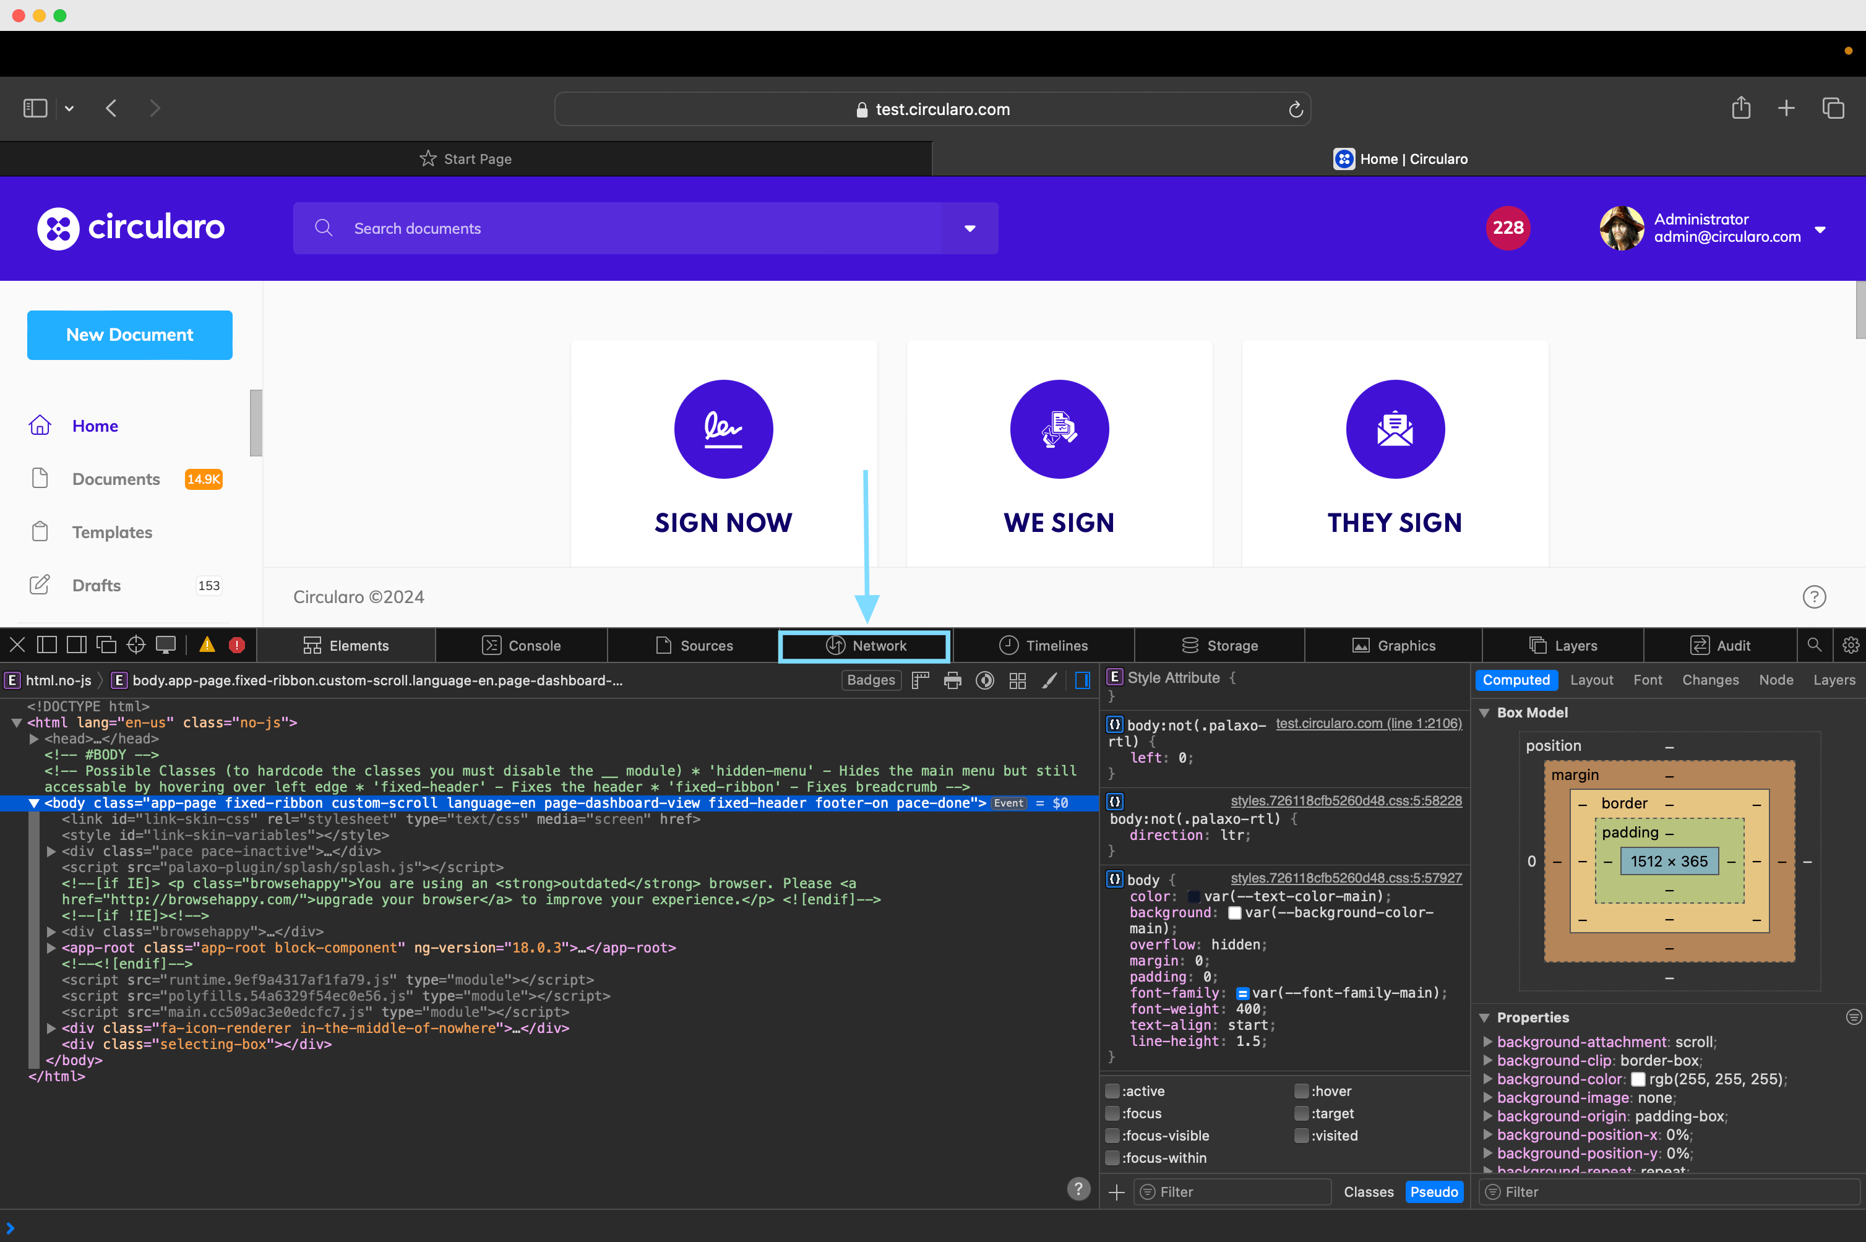This screenshot has height=1242, width=1866.
Task: Open the inspector settings gear icon
Action: point(1850,646)
